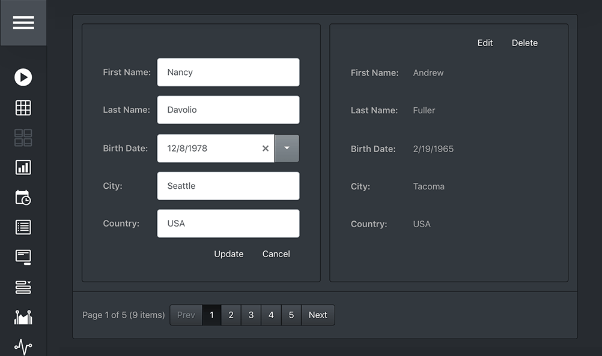The width and height of the screenshot is (602, 356).
Task: Clear the Birth Date value with the X
Action: click(x=265, y=148)
